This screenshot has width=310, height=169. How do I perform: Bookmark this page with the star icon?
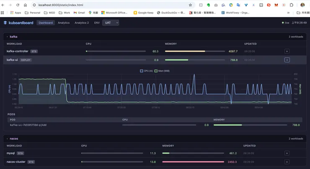(x=190, y=5)
